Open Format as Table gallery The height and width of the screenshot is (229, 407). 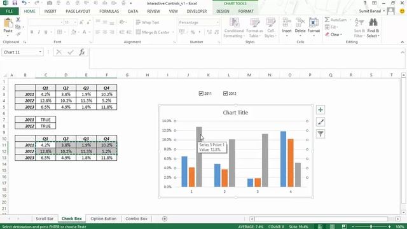pyautogui.click(x=254, y=28)
